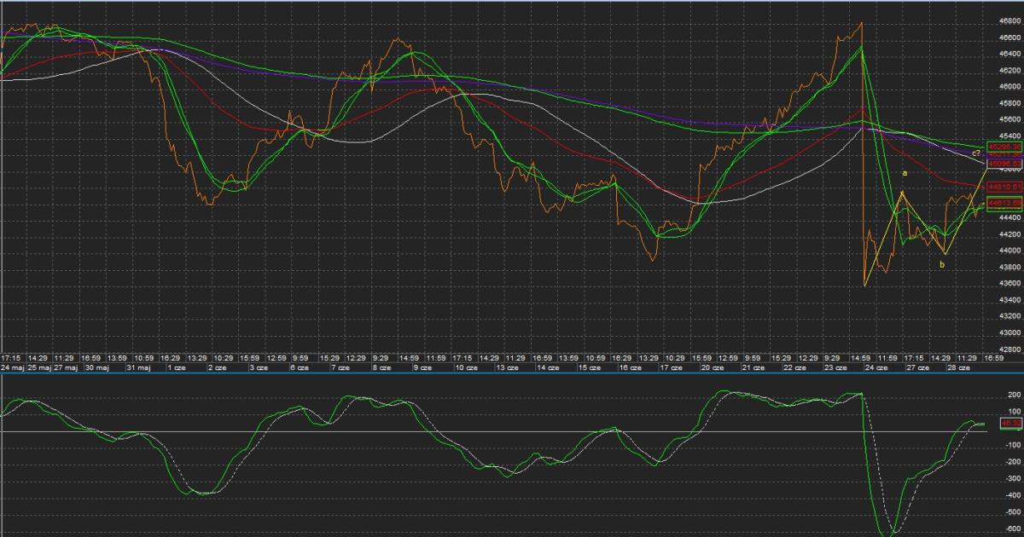
Task: Click the yellow wave label 'a'
Action: click(x=905, y=173)
